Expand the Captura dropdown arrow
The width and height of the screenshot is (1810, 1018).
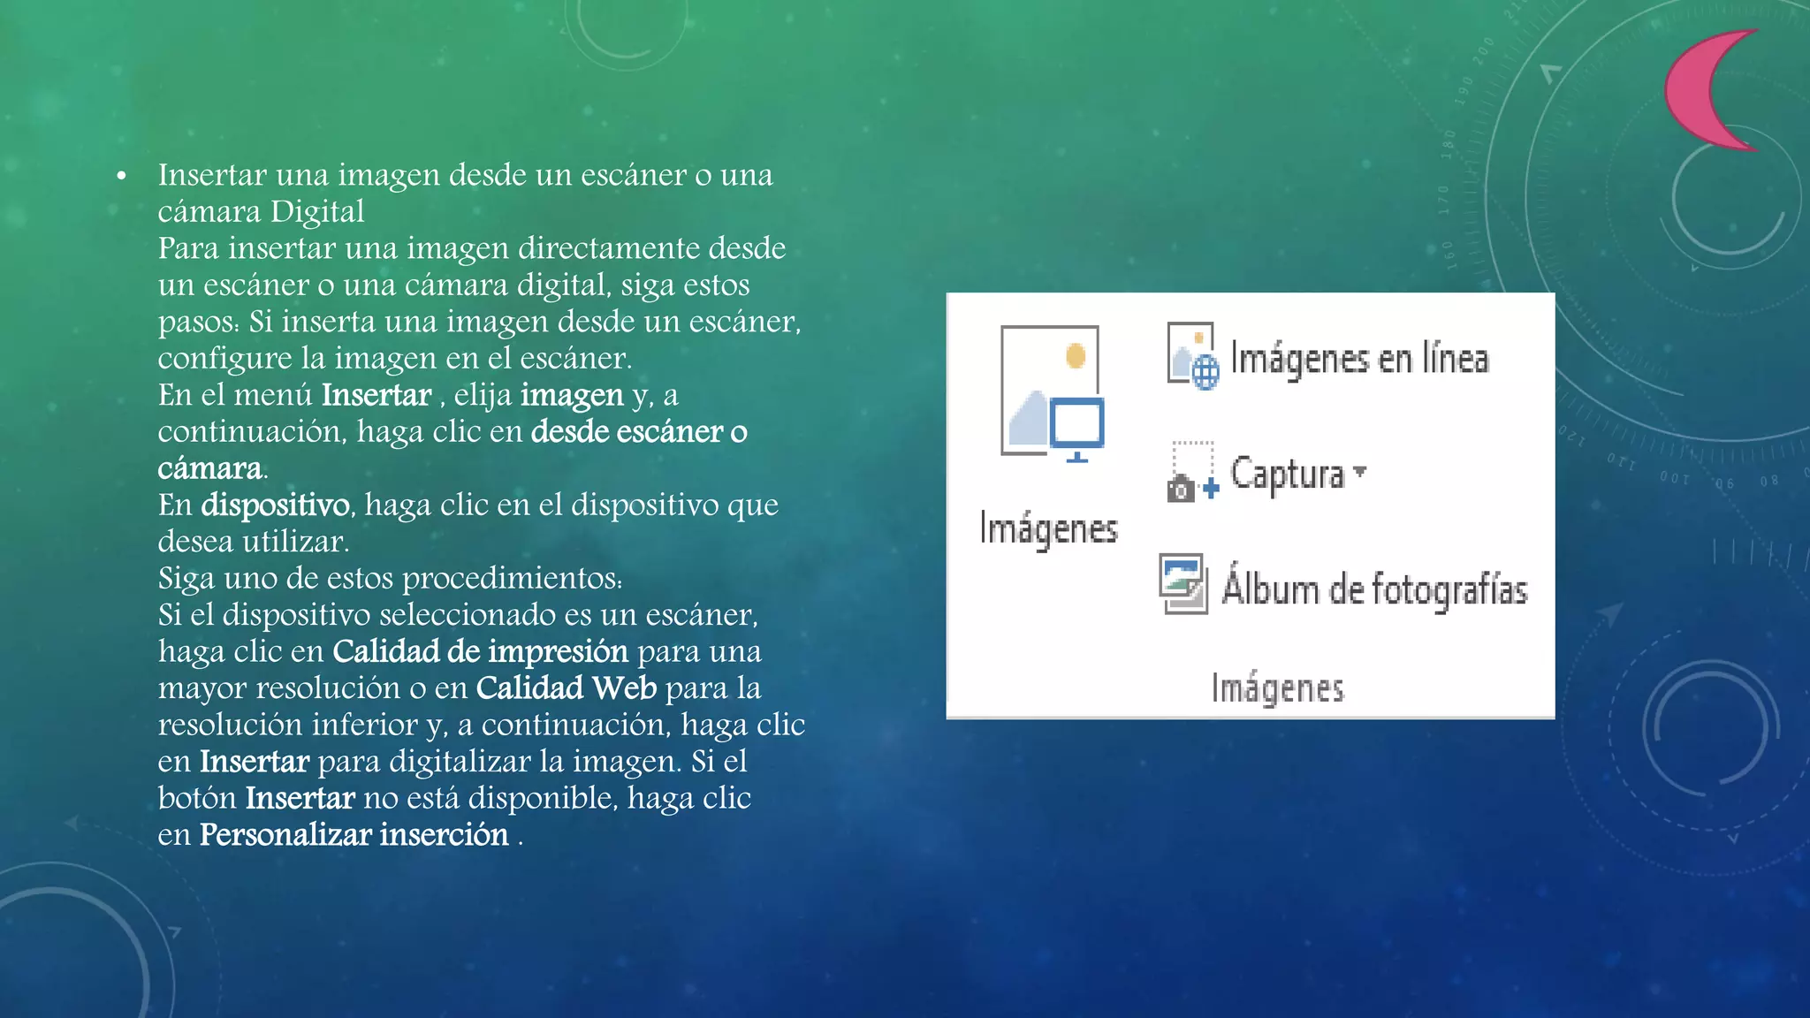pos(1359,471)
